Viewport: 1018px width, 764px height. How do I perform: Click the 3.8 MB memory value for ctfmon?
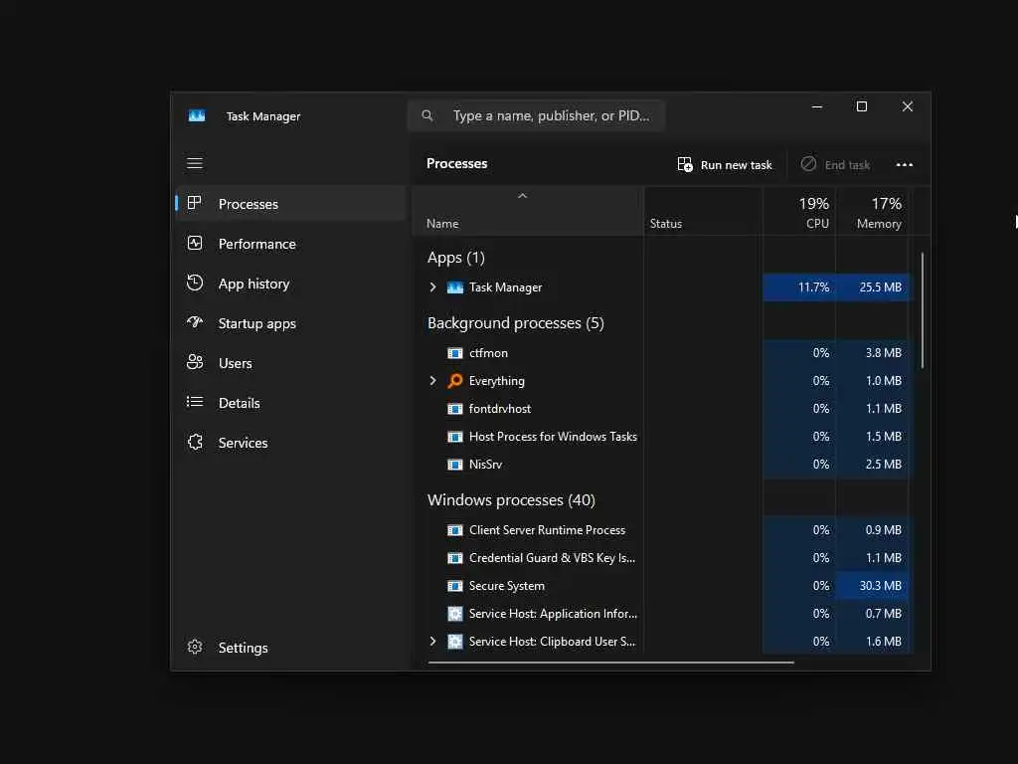click(883, 353)
